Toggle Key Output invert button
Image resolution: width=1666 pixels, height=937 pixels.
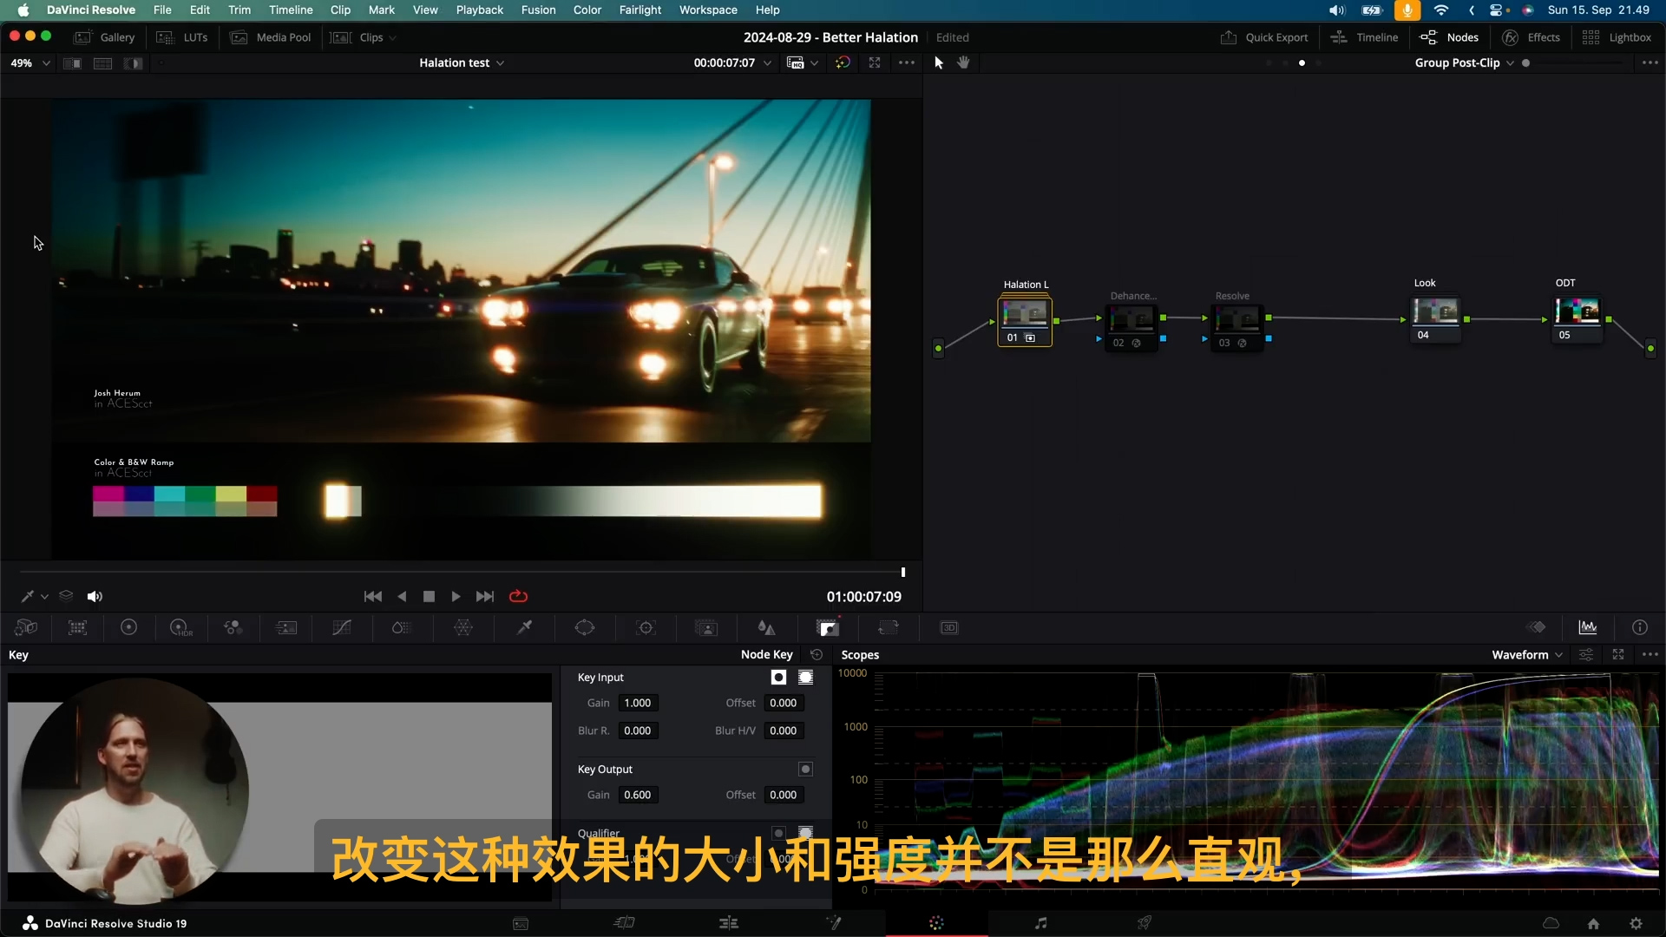click(x=805, y=770)
